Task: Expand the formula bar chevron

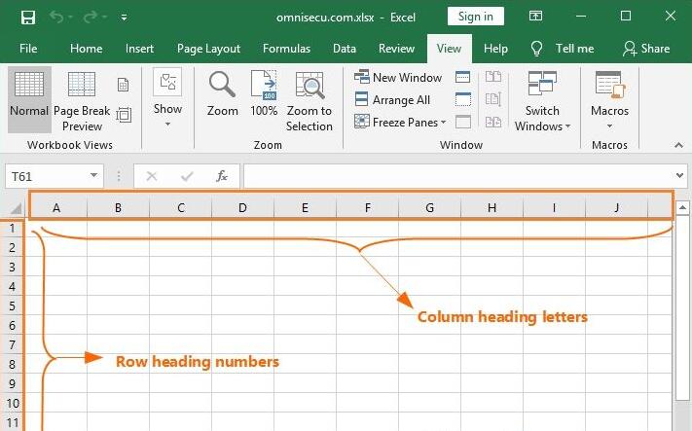Action: click(679, 176)
